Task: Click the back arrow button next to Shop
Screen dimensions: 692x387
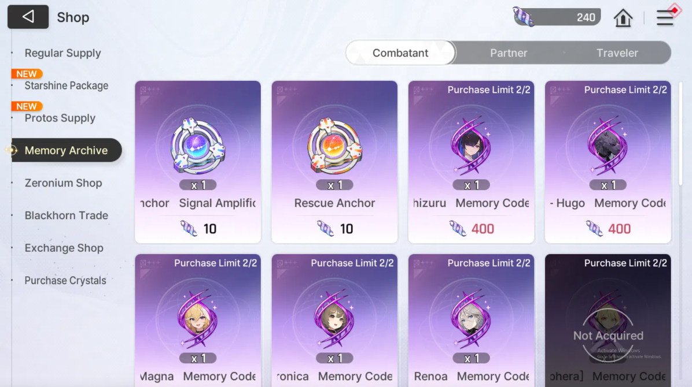Action: tap(28, 17)
